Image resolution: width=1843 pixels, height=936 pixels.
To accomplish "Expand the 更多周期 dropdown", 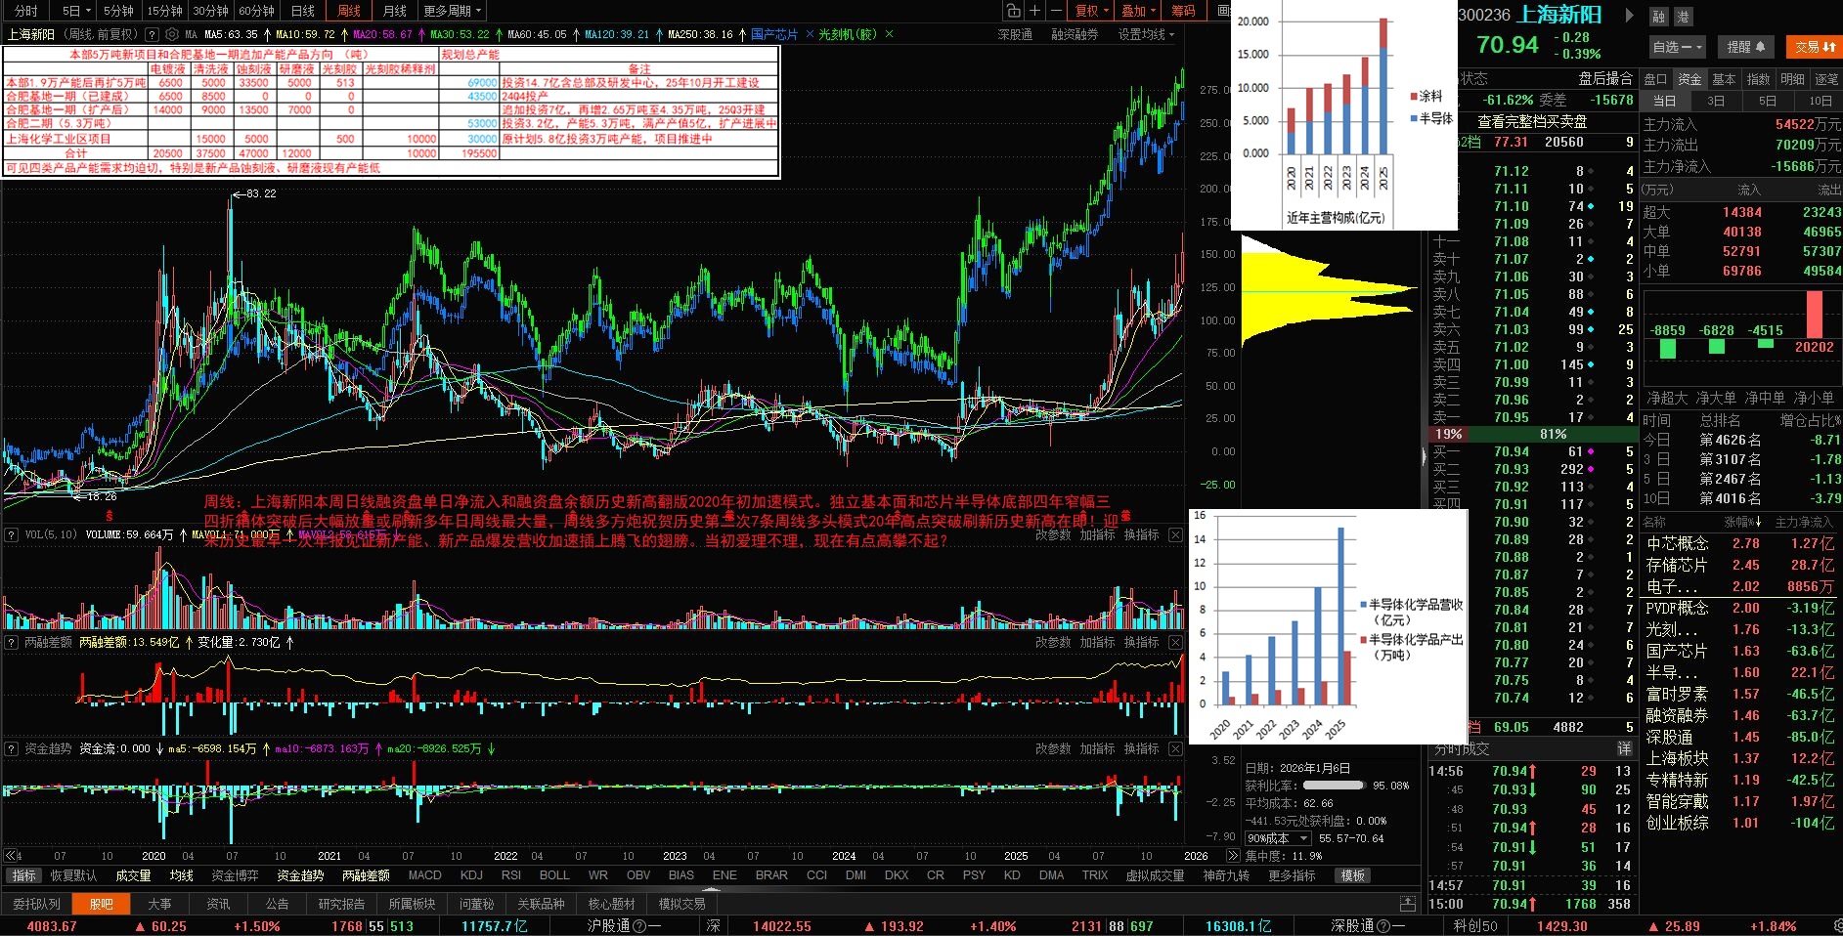I will (x=453, y=11).
